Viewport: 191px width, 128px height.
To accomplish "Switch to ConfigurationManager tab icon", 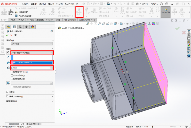I will [20, 27].
